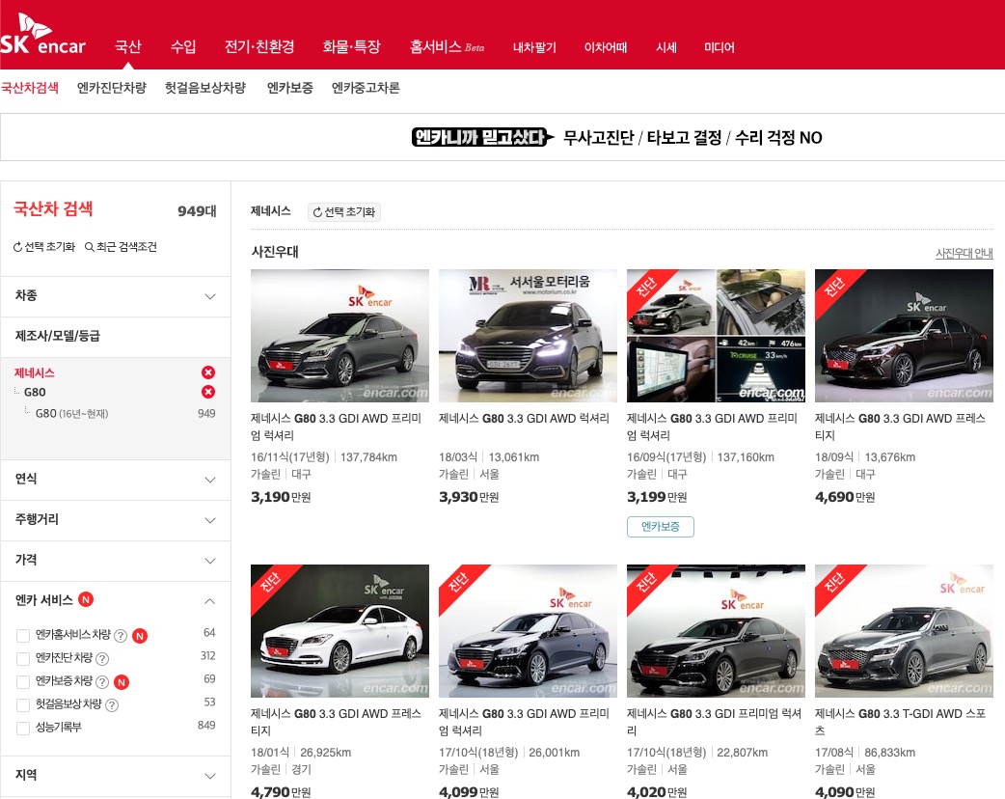Screen dimensions: 1005x799
Task: Open thumbnail of the 137,784km G80 listing
Action: (x=340, y=336)
